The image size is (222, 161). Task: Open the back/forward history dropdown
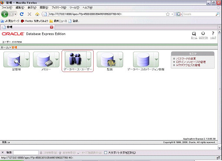tap(16, 14)
